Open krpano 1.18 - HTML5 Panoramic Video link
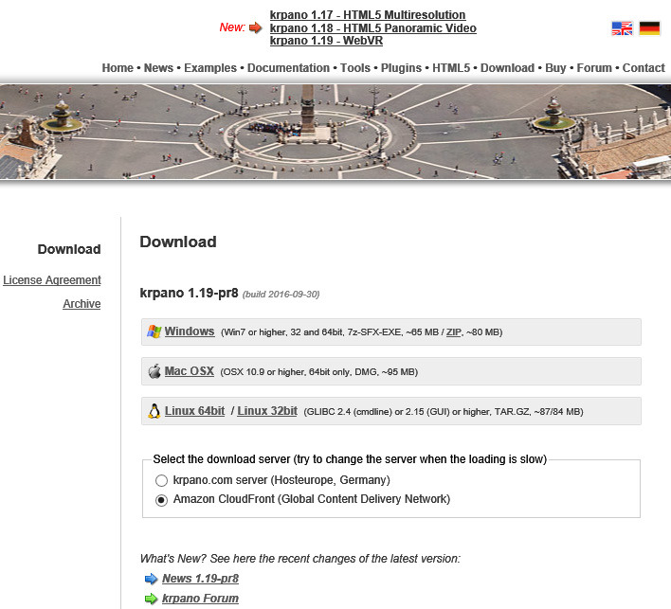The height and width of the screenshot is (609, 671). tap(372, 28)
